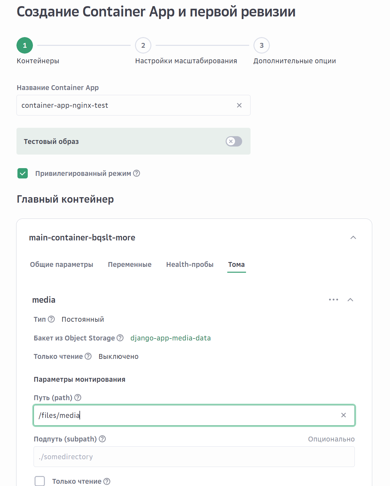The height and width of the screenshot is (486, 390).
Task: Show help for Бакет из Object Storage
Action: [120, 338]
